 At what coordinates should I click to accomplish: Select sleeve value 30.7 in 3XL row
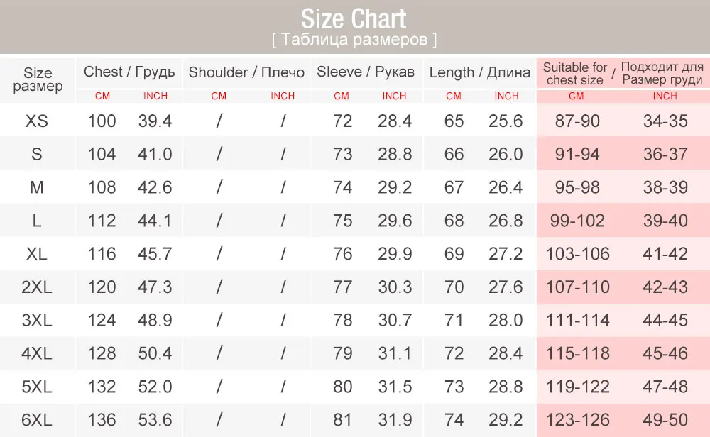395,320
